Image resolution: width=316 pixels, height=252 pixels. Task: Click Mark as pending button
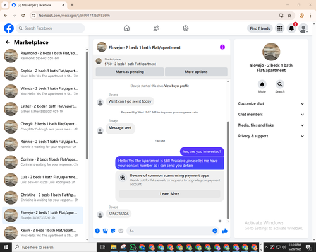[x=130, y=72]
